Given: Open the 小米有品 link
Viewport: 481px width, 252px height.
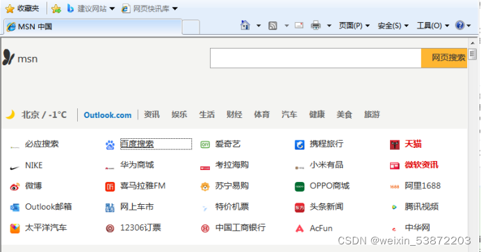Looking at the screenshot, I should point(327,165).
